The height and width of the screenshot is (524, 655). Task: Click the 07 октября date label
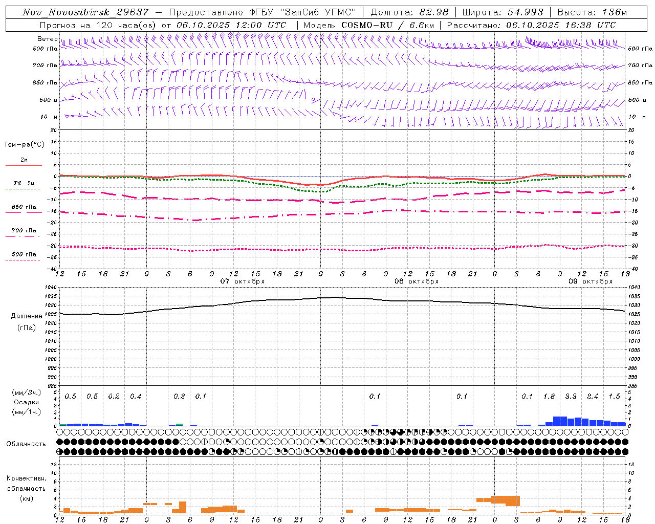[x=243, y=281]
